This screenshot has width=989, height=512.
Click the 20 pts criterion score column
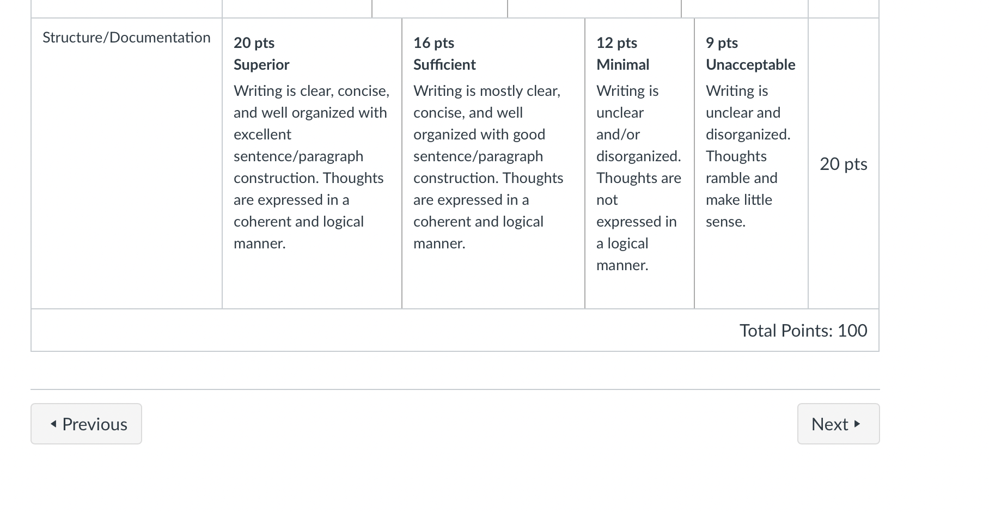[844, 164]
